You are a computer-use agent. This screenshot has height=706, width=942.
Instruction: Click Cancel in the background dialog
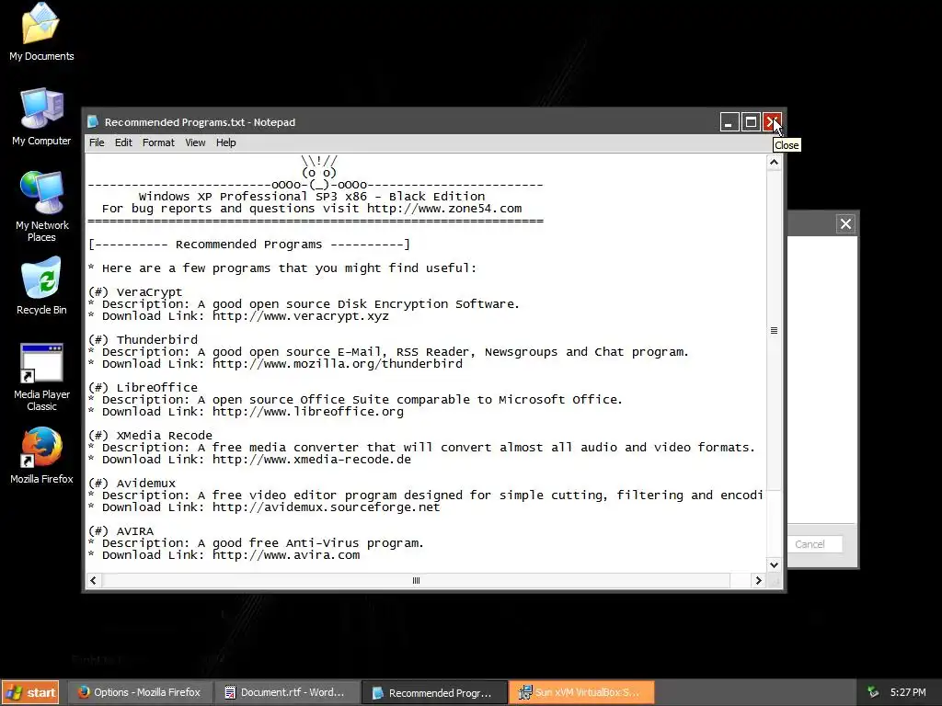(x=810, y=544)
